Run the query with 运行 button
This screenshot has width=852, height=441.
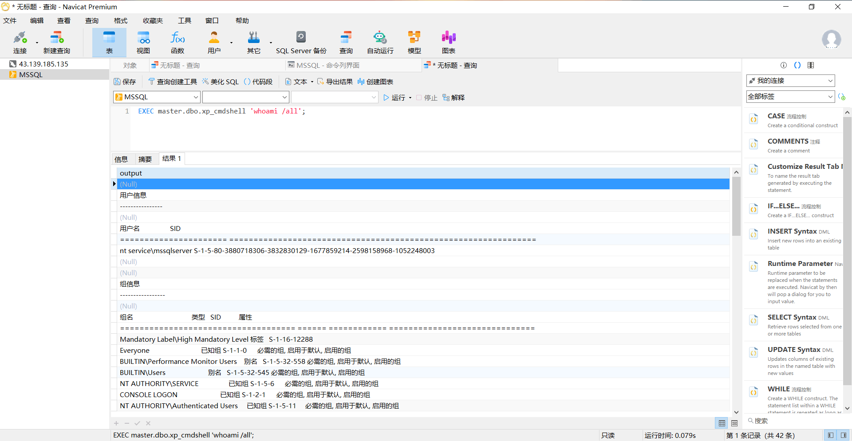[x=394, y=98]
